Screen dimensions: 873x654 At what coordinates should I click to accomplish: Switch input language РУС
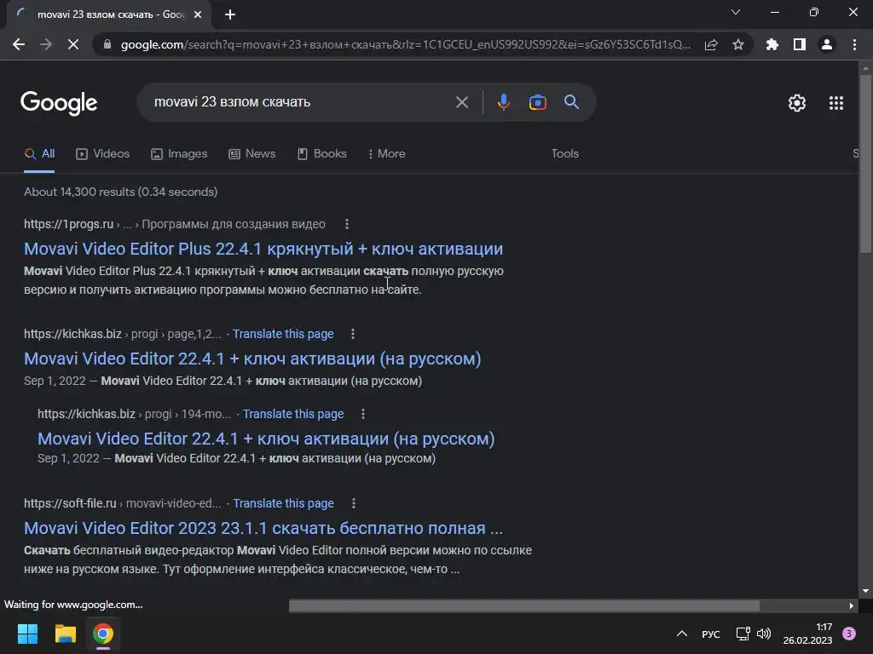711,634
